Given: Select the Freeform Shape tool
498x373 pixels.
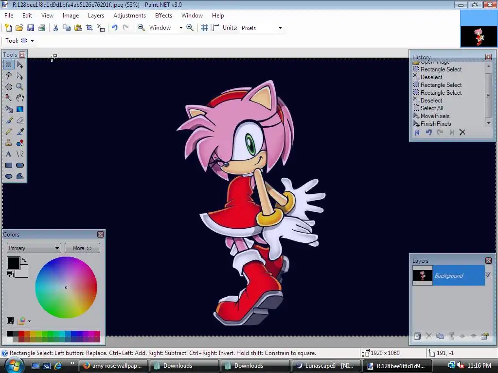Looking at the screenshot, I should pyautogui.click(x=20, y=176).
